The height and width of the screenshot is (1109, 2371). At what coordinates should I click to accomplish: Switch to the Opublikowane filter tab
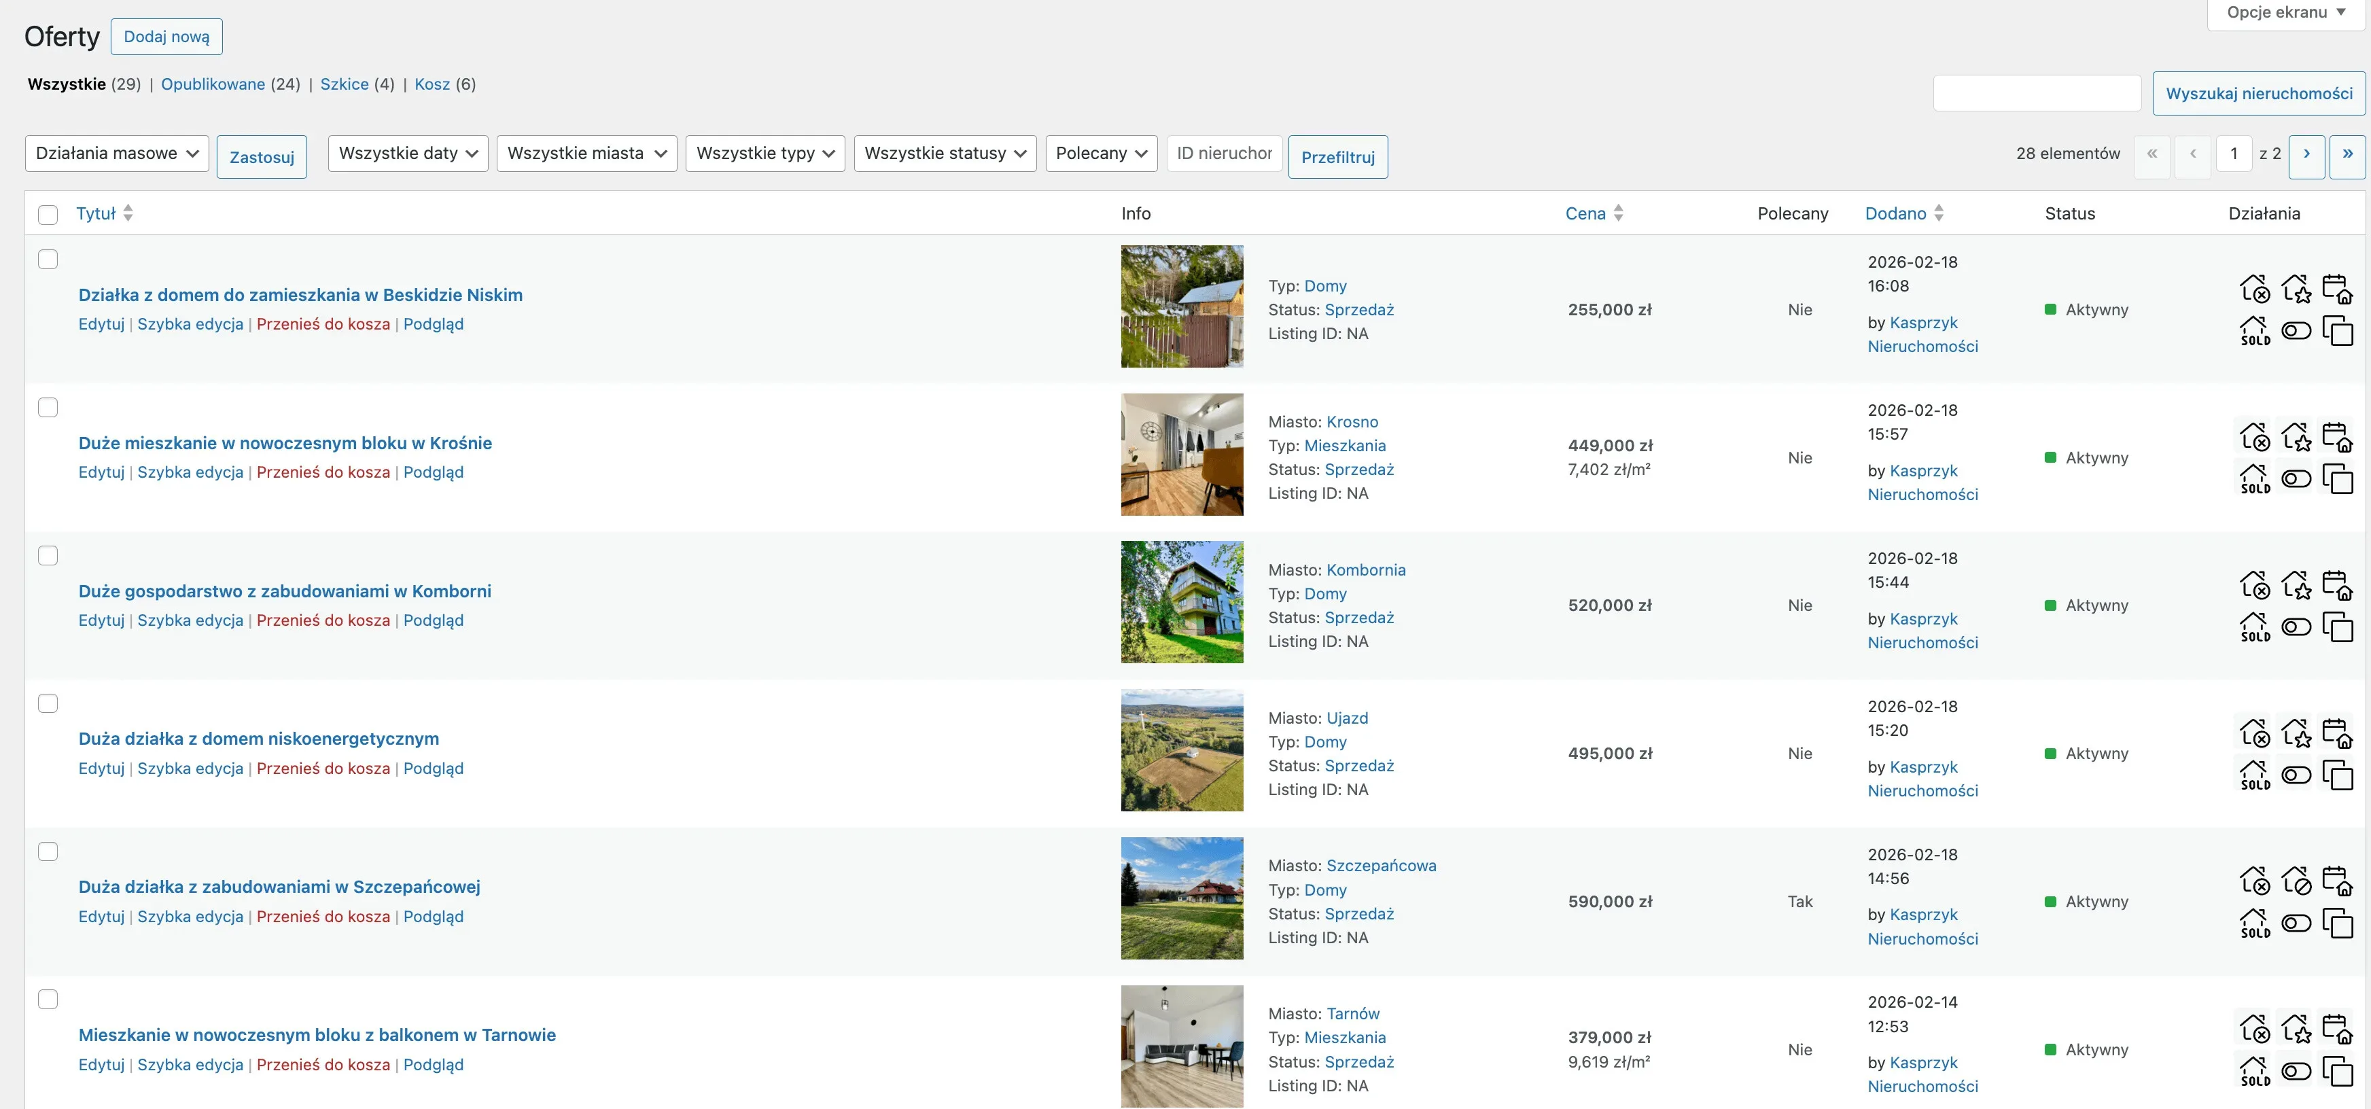pyautogui.click(x=213, y=84)
